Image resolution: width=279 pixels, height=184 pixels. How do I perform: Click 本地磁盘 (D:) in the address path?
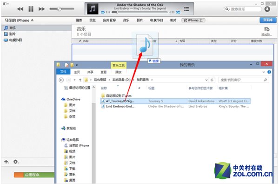coord(121,80)
